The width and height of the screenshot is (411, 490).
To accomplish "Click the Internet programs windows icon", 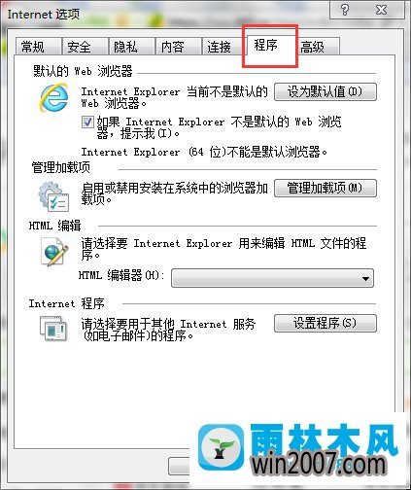I will pyautogui.click(x=53, y=329).
